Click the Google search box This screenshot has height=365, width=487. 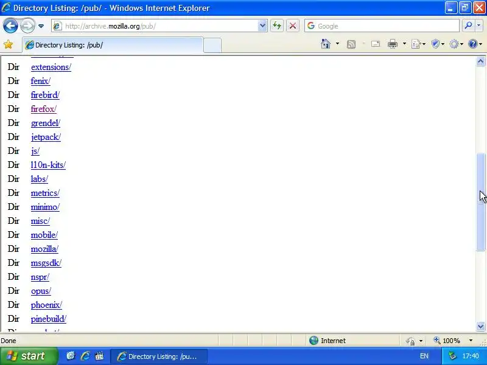pos(382,26)
